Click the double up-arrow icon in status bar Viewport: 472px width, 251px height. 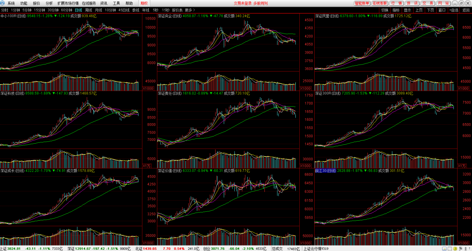(x=465, y=249)
